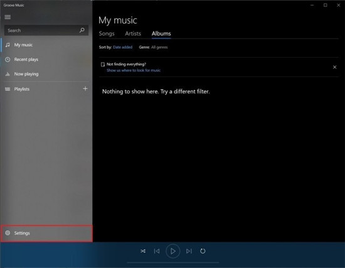This screenshot has height=268, width=345.
Task: Dismiss the Not finding everything banner
Action: 335,67
